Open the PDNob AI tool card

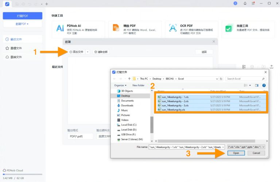(78, 29)
